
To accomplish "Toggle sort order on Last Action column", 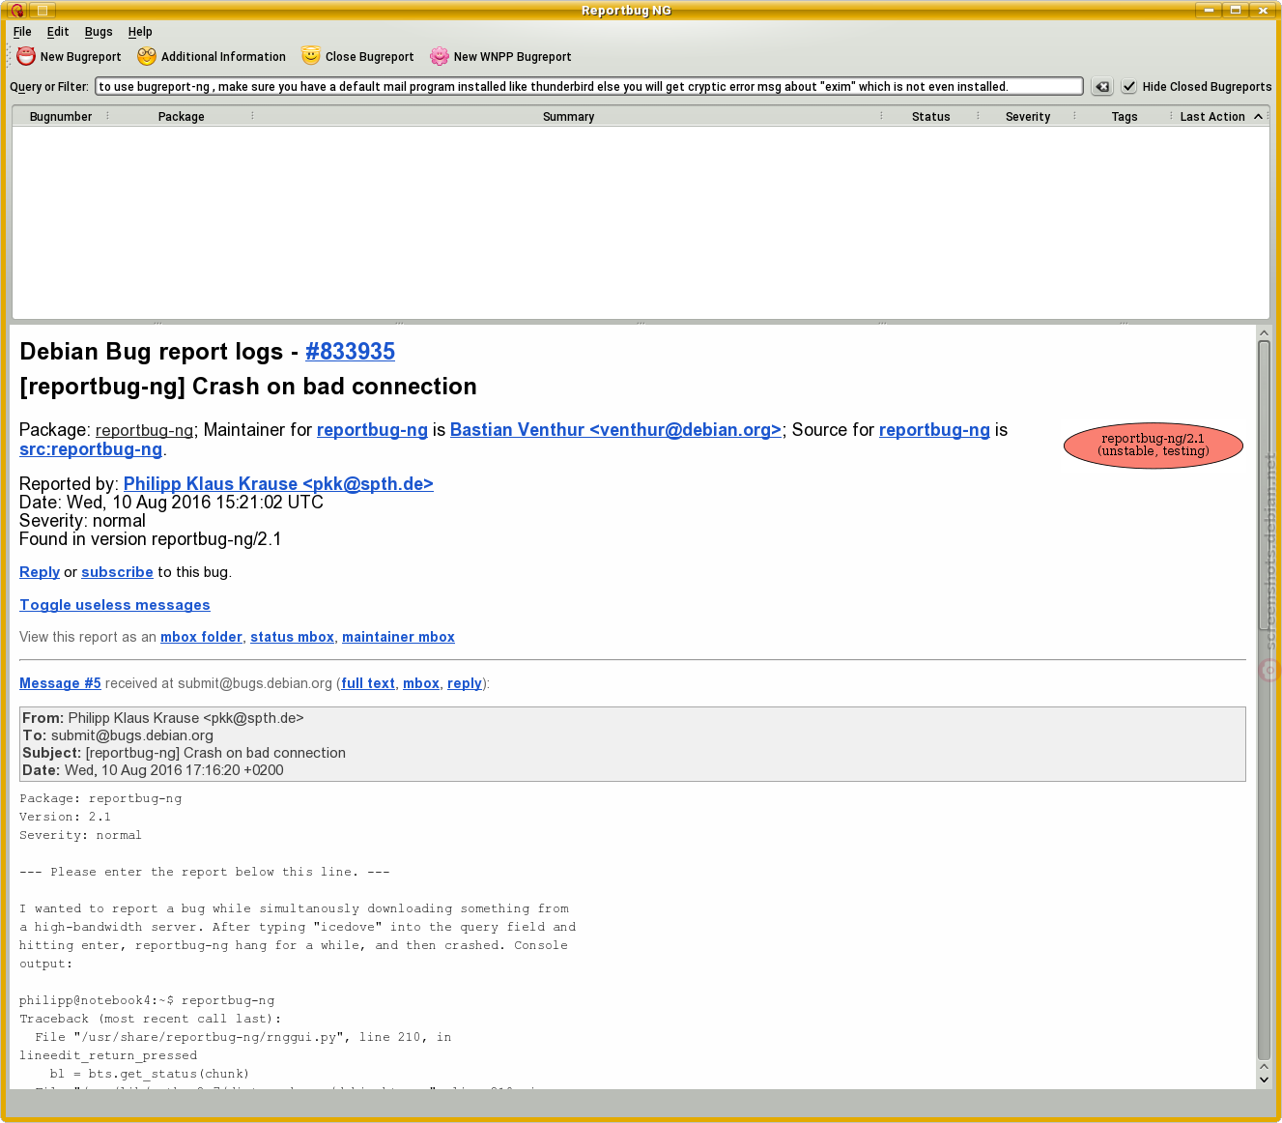I will point(1220,116).
